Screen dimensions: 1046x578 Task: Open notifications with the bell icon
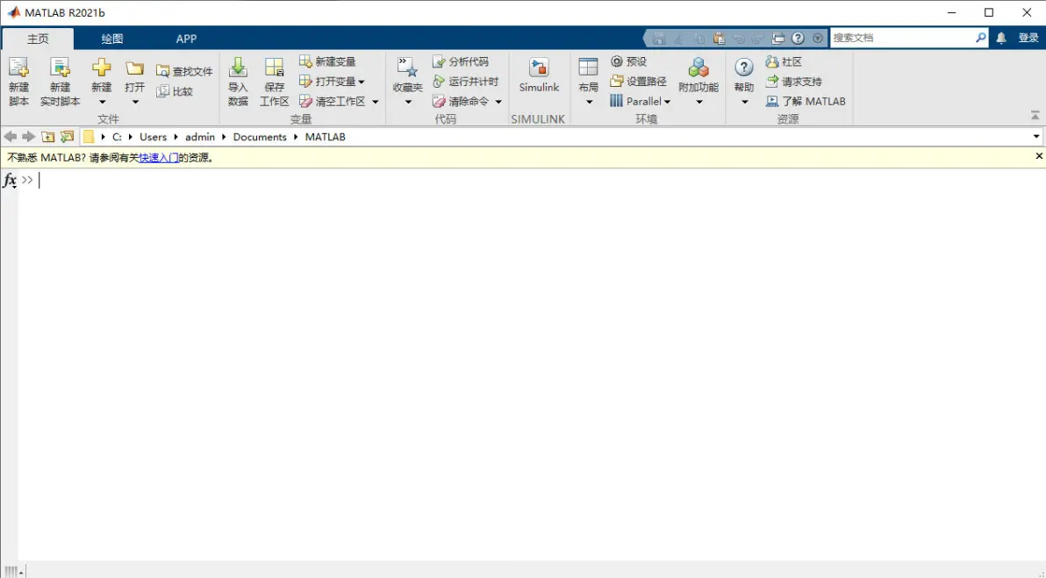tap(1001, 39)
